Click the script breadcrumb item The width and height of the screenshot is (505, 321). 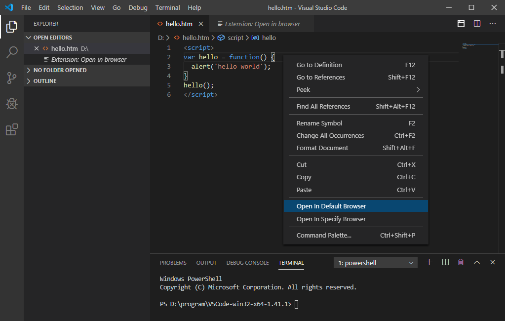coord(235,38)
